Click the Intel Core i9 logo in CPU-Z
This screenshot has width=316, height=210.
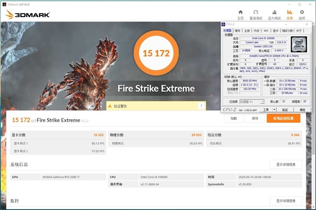click(x=299, y=44)
